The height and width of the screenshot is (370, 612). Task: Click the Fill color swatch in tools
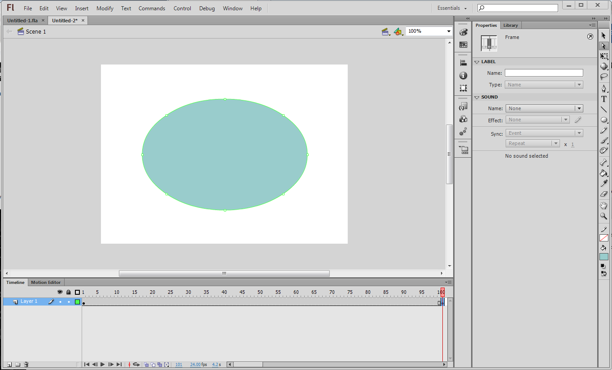point(604,257)
